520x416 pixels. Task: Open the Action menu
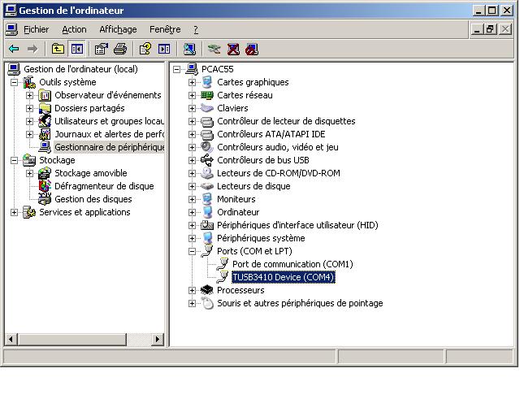pyautogui.click(x=74, y=29)
